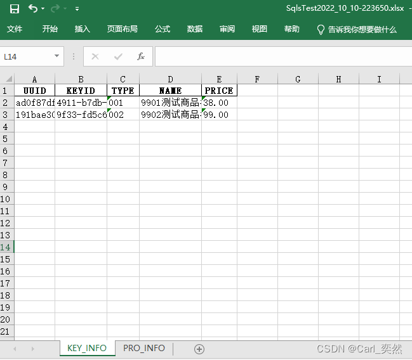The height and width of the screenshot is (360, 412).
Task: Switch to the KEY_INFO sheet tab
Action: (87, 348)
